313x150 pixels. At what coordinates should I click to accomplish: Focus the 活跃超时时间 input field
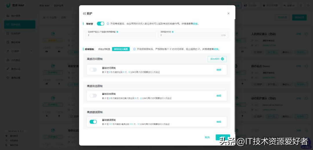pyautogui.click(x=193, y=35)
